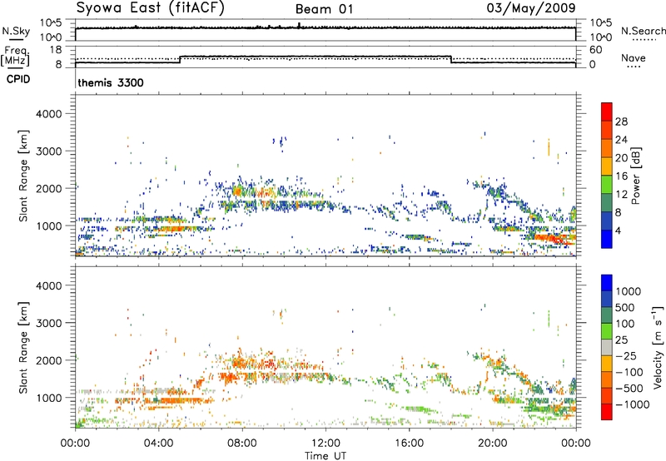Pick the gray near-zero velocity colorbar segment
The height and width of the screenshot is (461, 666).
point(607,347)
